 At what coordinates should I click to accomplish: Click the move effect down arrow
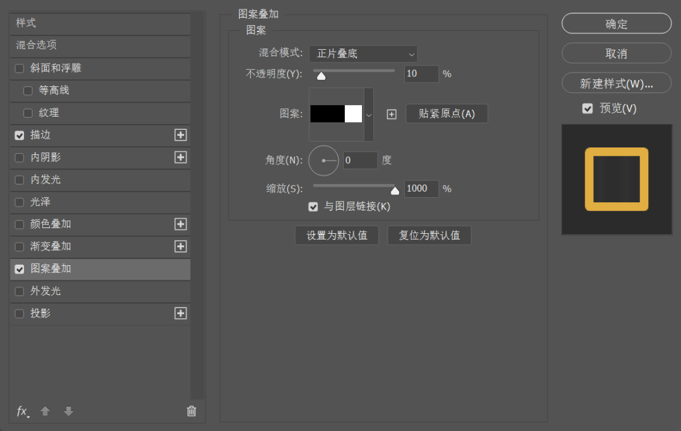tap(69, 411)
